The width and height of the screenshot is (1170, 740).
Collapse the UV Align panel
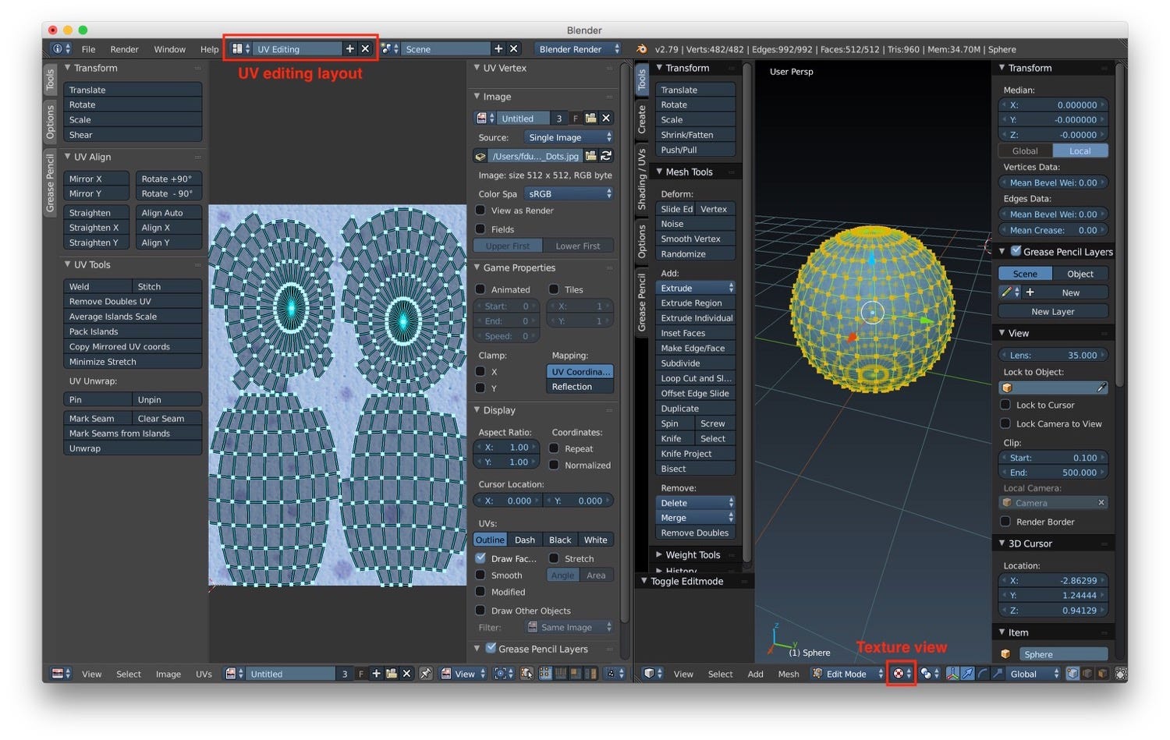[x=92, y=157]
